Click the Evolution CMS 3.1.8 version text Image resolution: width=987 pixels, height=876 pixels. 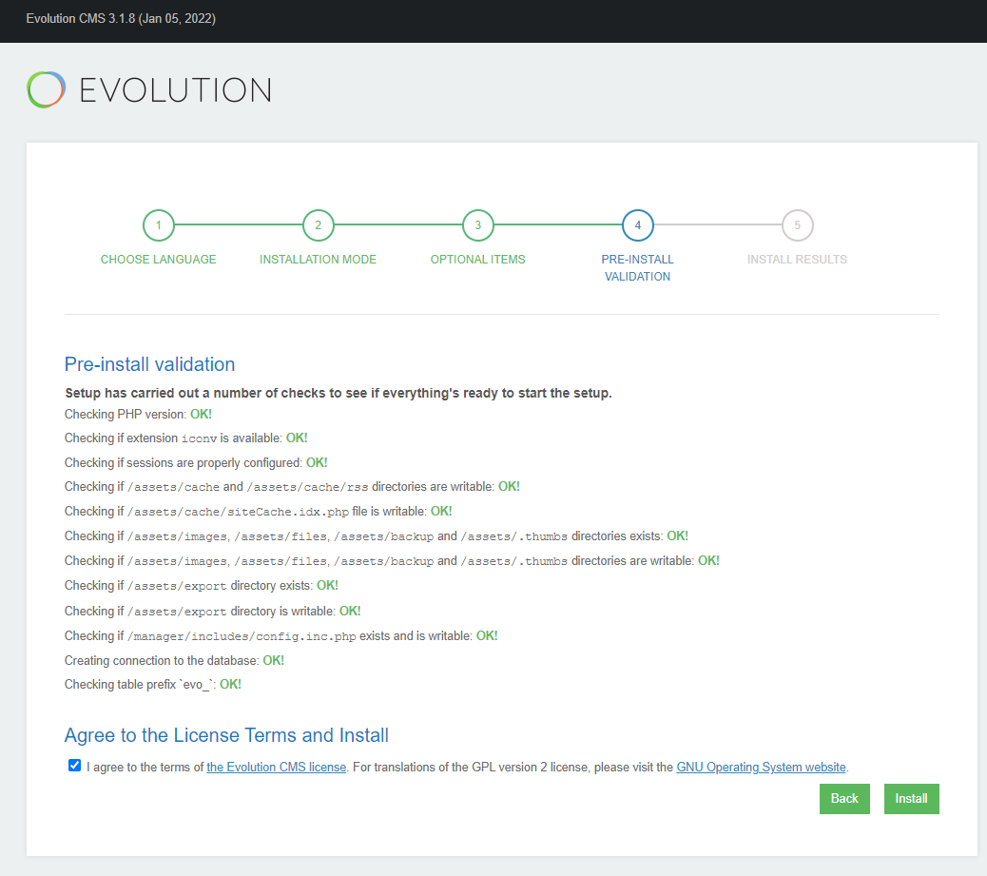[121, 18]
